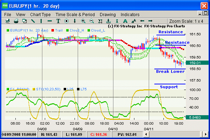The image size is (210, 139).
Task: Click the download arrow toolbar icon
Action: point(108,21)
